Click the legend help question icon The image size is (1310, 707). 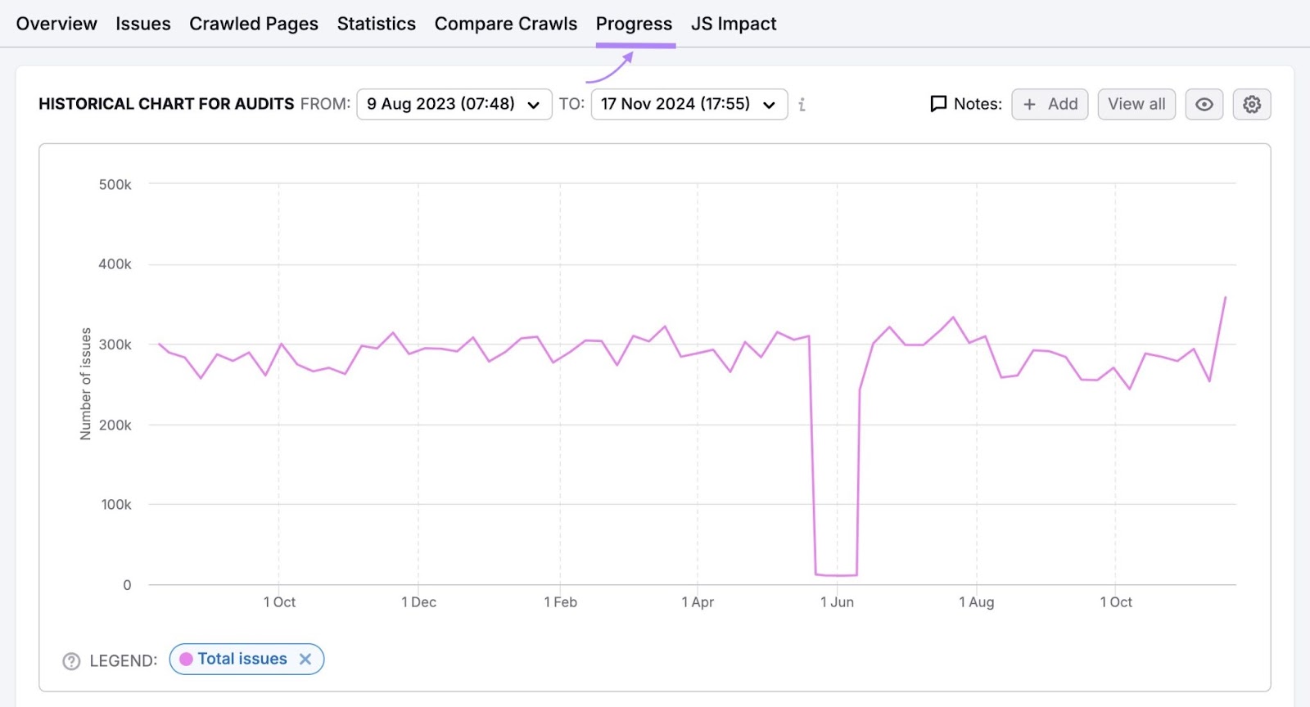(x=72, y=661)
